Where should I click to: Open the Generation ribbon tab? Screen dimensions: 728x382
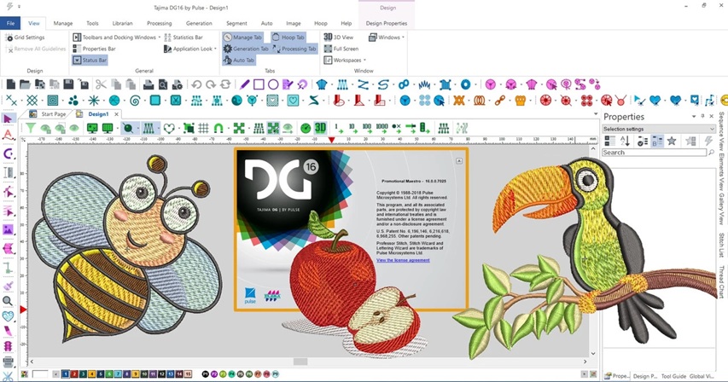[x=199, y=23]
